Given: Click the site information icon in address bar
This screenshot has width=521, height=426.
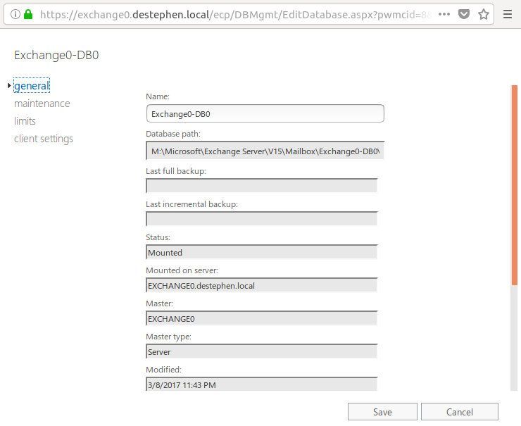Looking at the screenshot, I should [x=15, y=14].
